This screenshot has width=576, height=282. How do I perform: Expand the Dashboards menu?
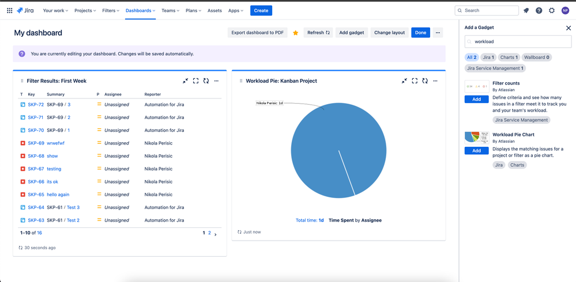[140, 10]
